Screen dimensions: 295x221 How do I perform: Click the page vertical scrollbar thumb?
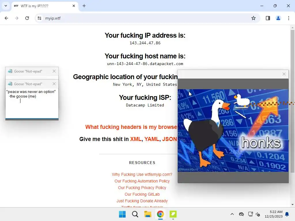(x=292, y=101)
